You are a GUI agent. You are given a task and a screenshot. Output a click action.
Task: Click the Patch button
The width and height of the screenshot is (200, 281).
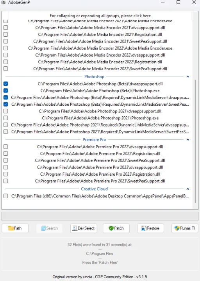[116, 228]
